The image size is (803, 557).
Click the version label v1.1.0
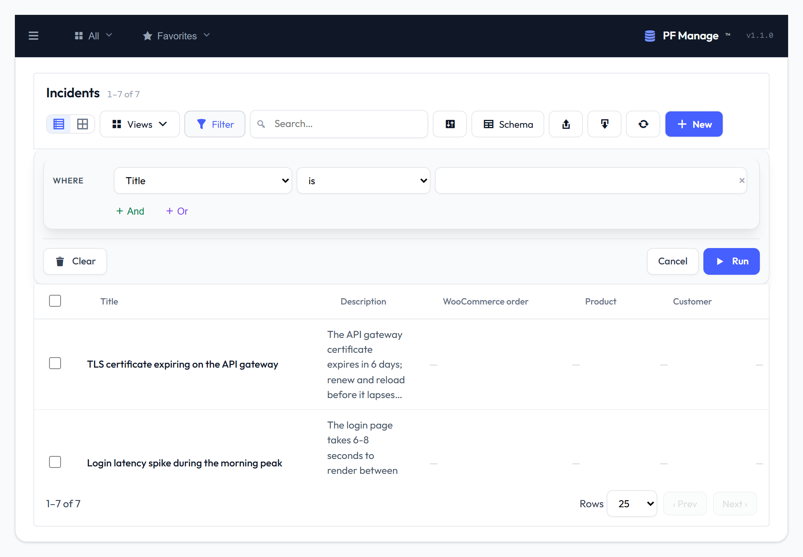click(x=760, y=36)
